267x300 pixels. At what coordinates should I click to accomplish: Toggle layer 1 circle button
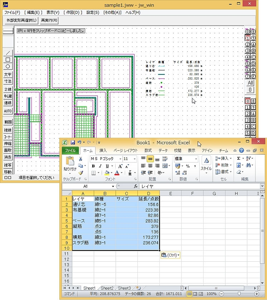pyautogui.click(x=247, y=38)
